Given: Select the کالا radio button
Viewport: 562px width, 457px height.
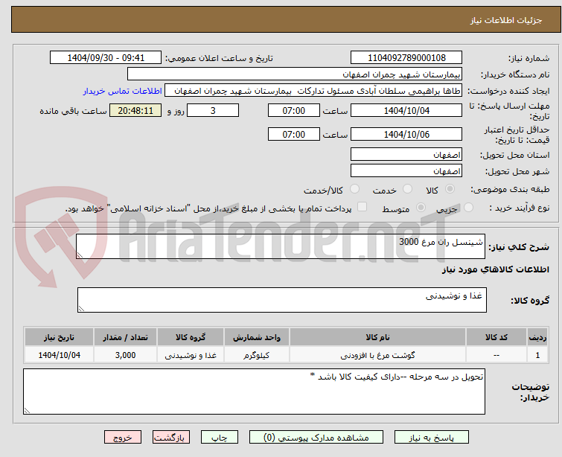Looking at the screenshot, I should [450, 189].
